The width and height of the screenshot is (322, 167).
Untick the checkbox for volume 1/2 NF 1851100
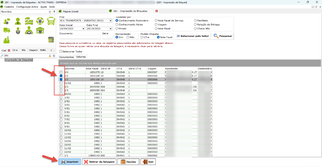tap(61, 76)
